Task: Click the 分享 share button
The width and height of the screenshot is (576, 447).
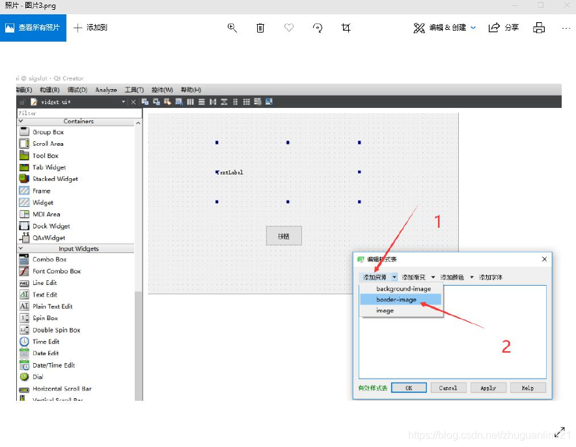Action: [503, 27]
